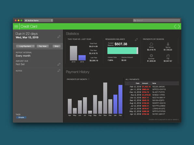This screenshot has height=145, width=194.
Task: Click the Credit Card title
Action: (x=29, y=26)
